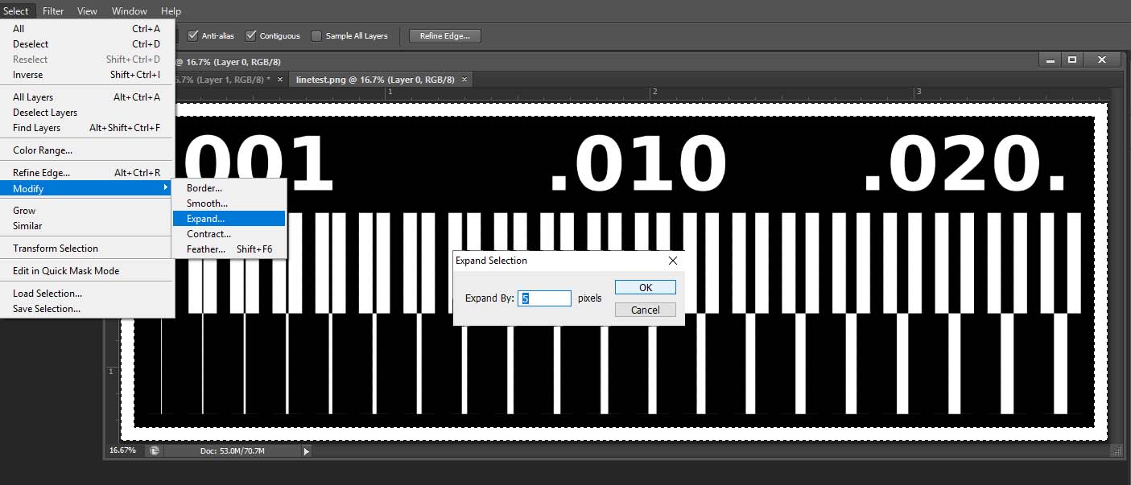The height and width of the screenshot is (485, 1131).
Task: Maximize the document window
Action: coord(1072,60)
